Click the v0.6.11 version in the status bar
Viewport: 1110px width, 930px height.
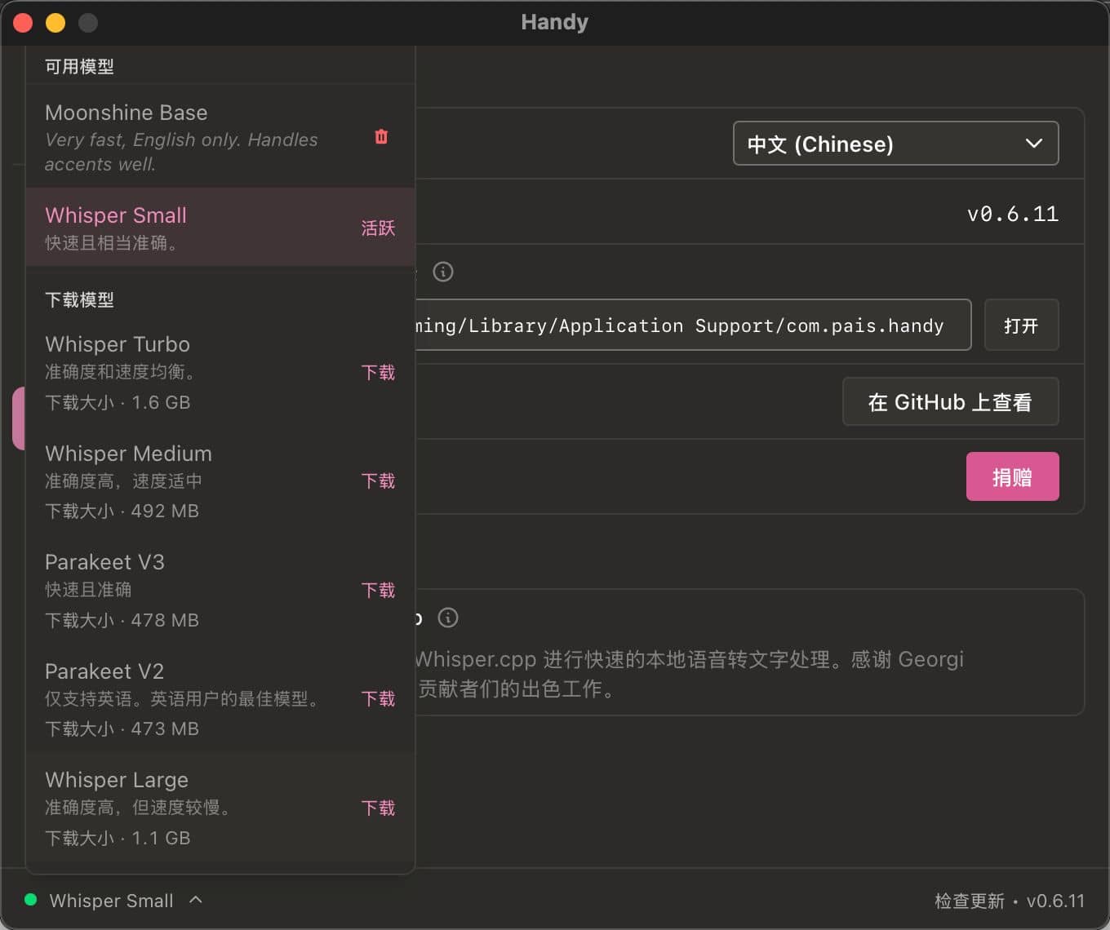point(1055,901)
